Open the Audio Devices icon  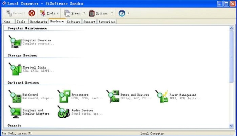64,112
